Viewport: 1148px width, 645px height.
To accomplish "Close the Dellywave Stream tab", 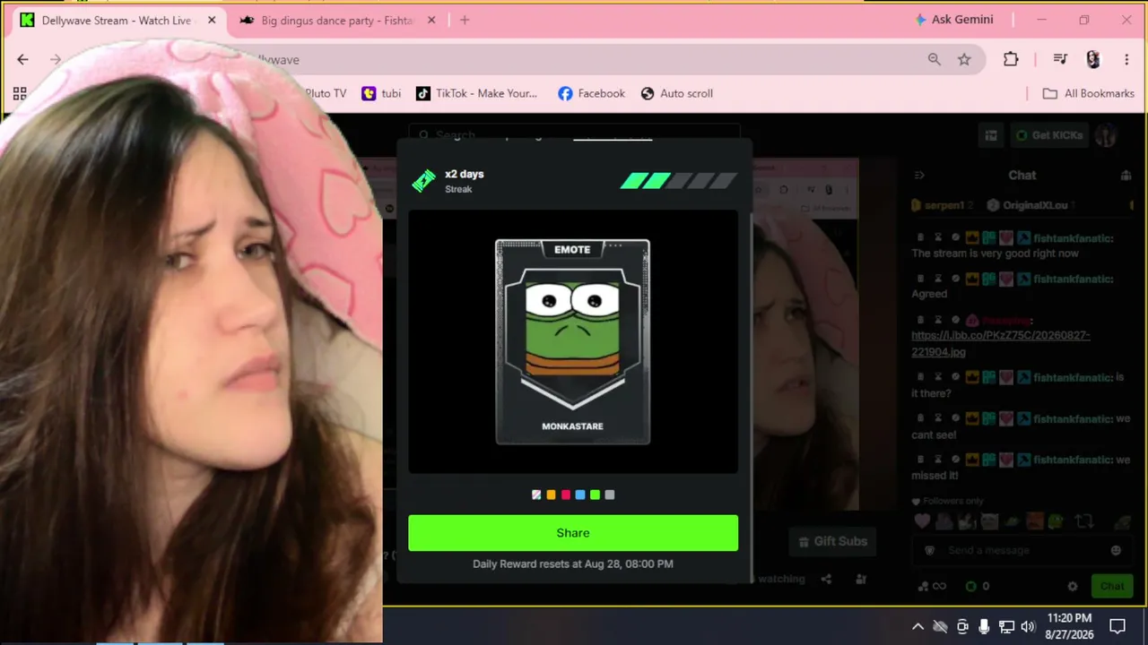I will coord(212,20).
